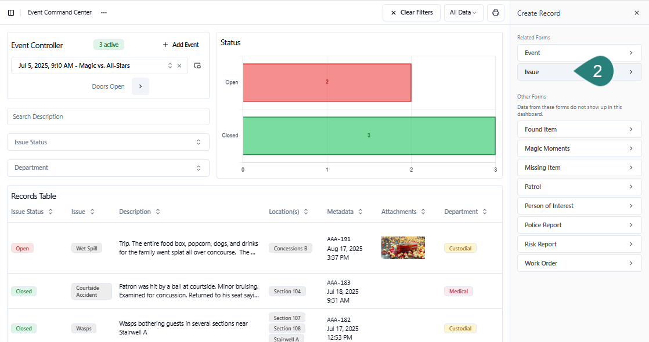This screenshot has width=649, height=342.
Task: Close the Create Record panel
Action: click(x=636, y=13)
